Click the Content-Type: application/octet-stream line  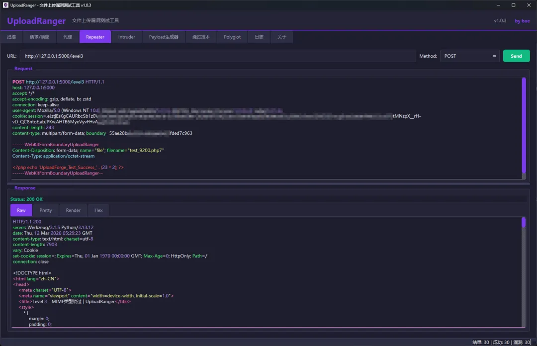coord(53,156)
